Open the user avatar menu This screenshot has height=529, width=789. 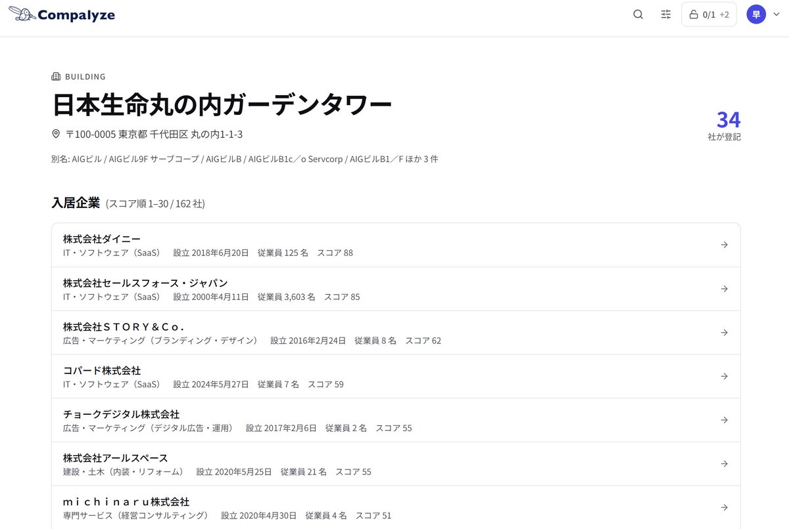point(756,14)
